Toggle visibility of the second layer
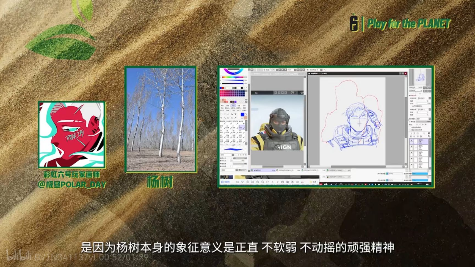 pyautogui.click(x=412, y=146)
